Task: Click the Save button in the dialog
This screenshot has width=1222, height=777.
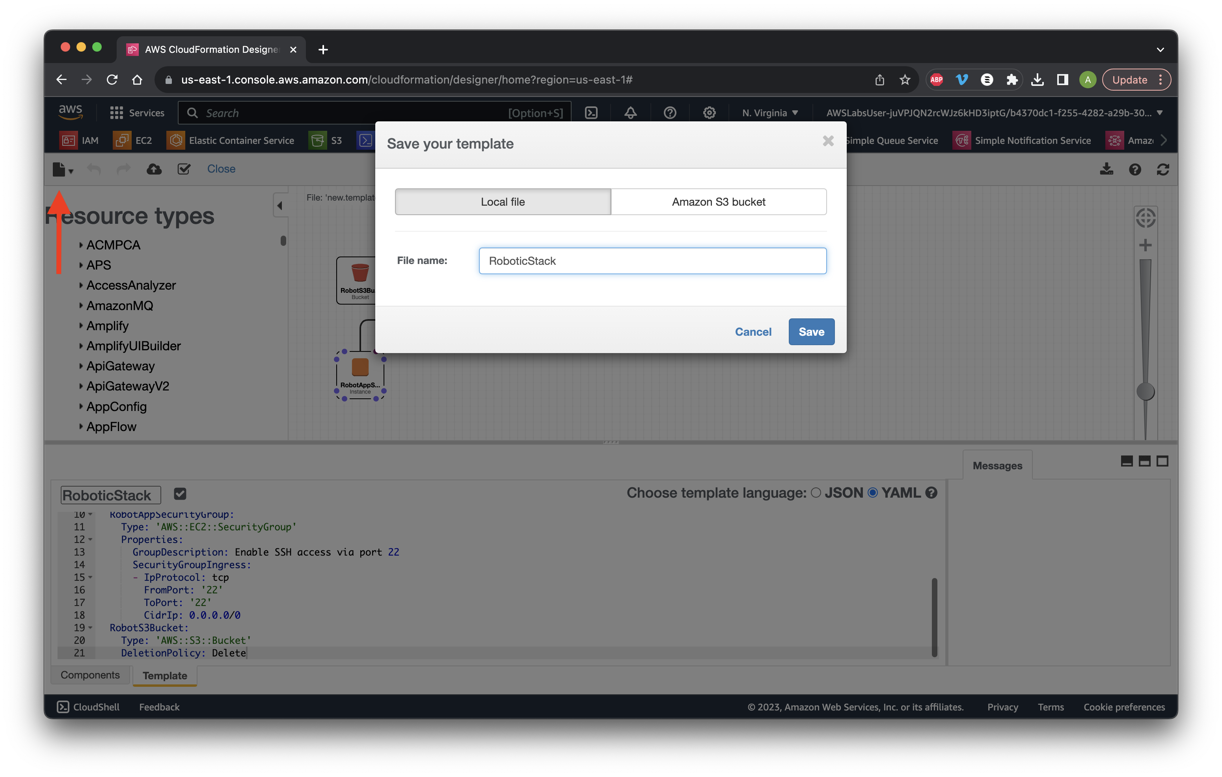Action: tap(811, 332)
